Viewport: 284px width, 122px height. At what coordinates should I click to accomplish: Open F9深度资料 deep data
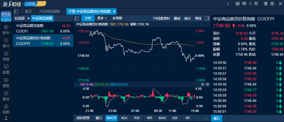[x=162, y=18]
